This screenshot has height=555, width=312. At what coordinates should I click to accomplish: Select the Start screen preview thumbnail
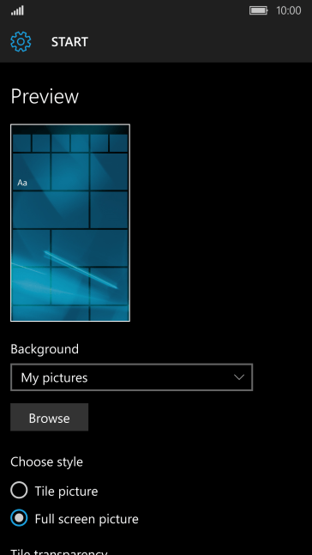click(x=70, y=223)
